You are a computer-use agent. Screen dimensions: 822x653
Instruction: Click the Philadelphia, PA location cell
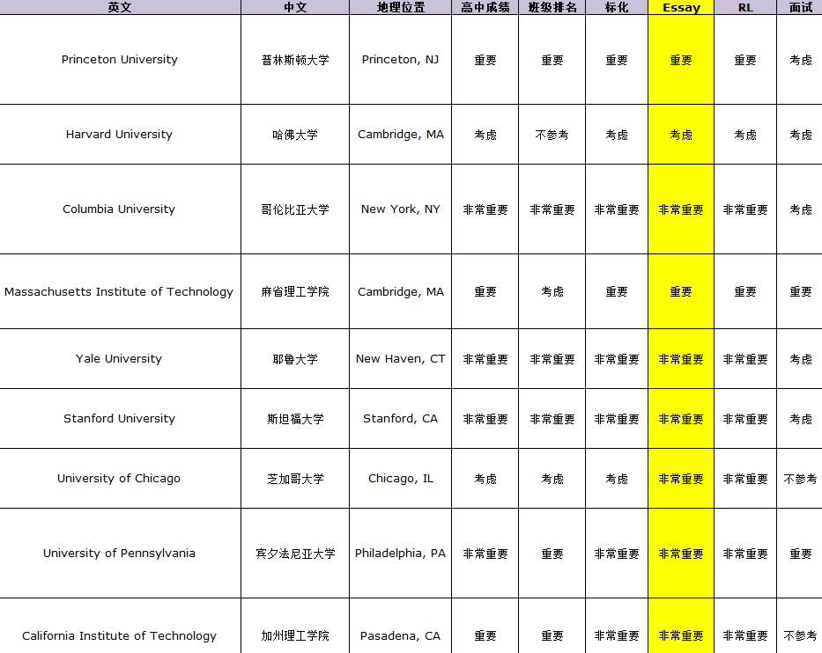401,553
